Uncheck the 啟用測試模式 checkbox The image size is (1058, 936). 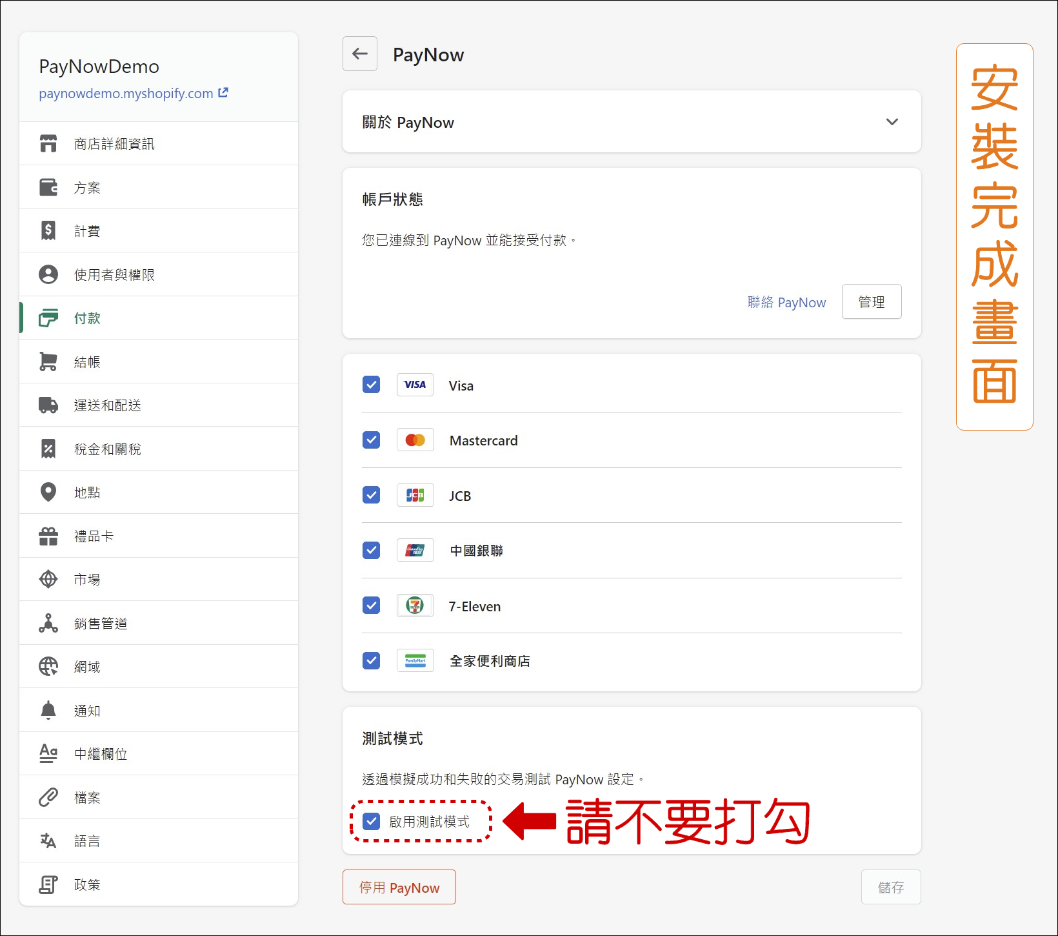click(x=372, y=821)
